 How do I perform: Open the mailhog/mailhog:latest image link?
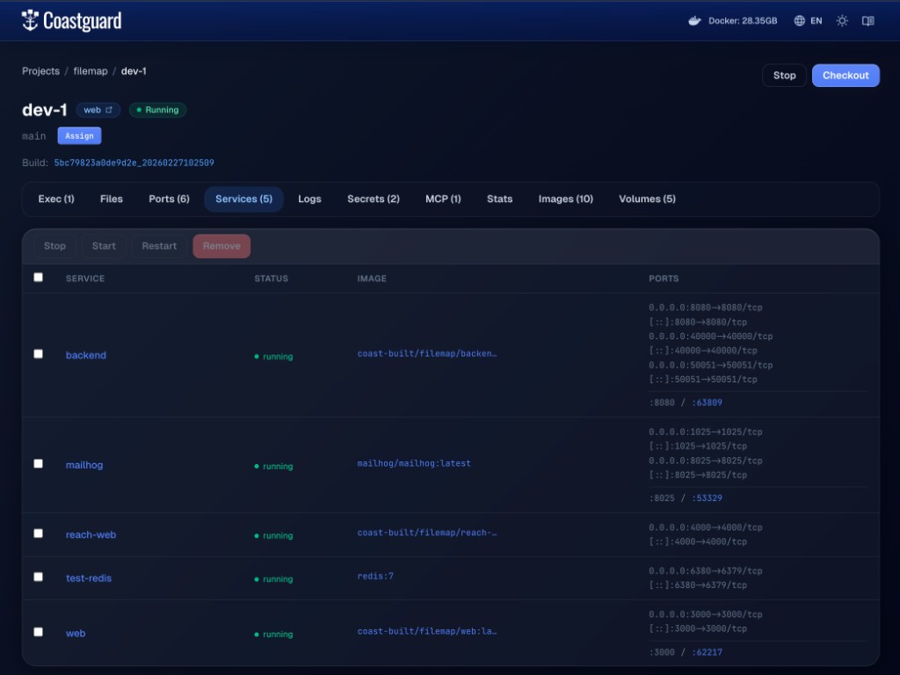tap(414, 463)
